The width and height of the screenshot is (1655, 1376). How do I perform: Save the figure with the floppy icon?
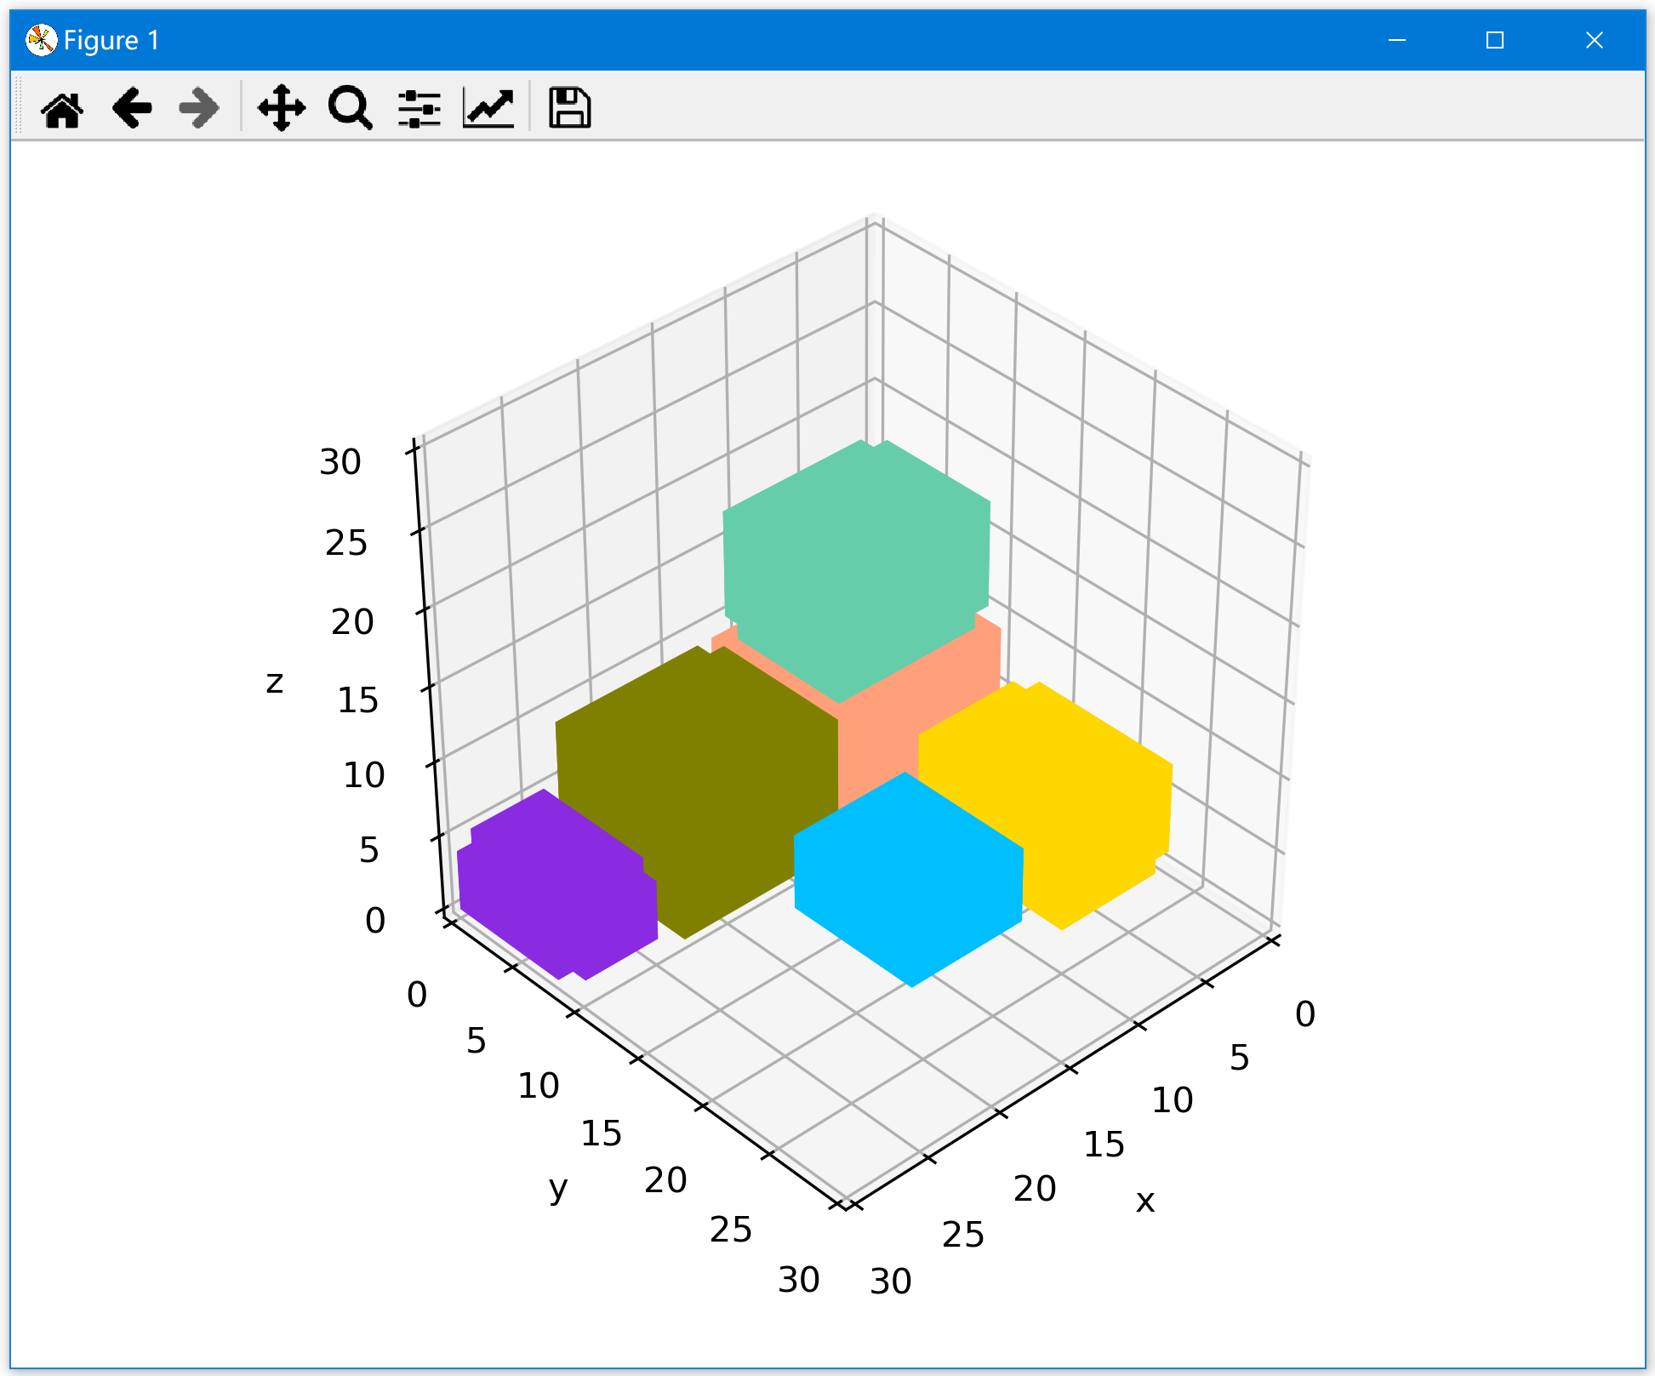click(569, 108)
